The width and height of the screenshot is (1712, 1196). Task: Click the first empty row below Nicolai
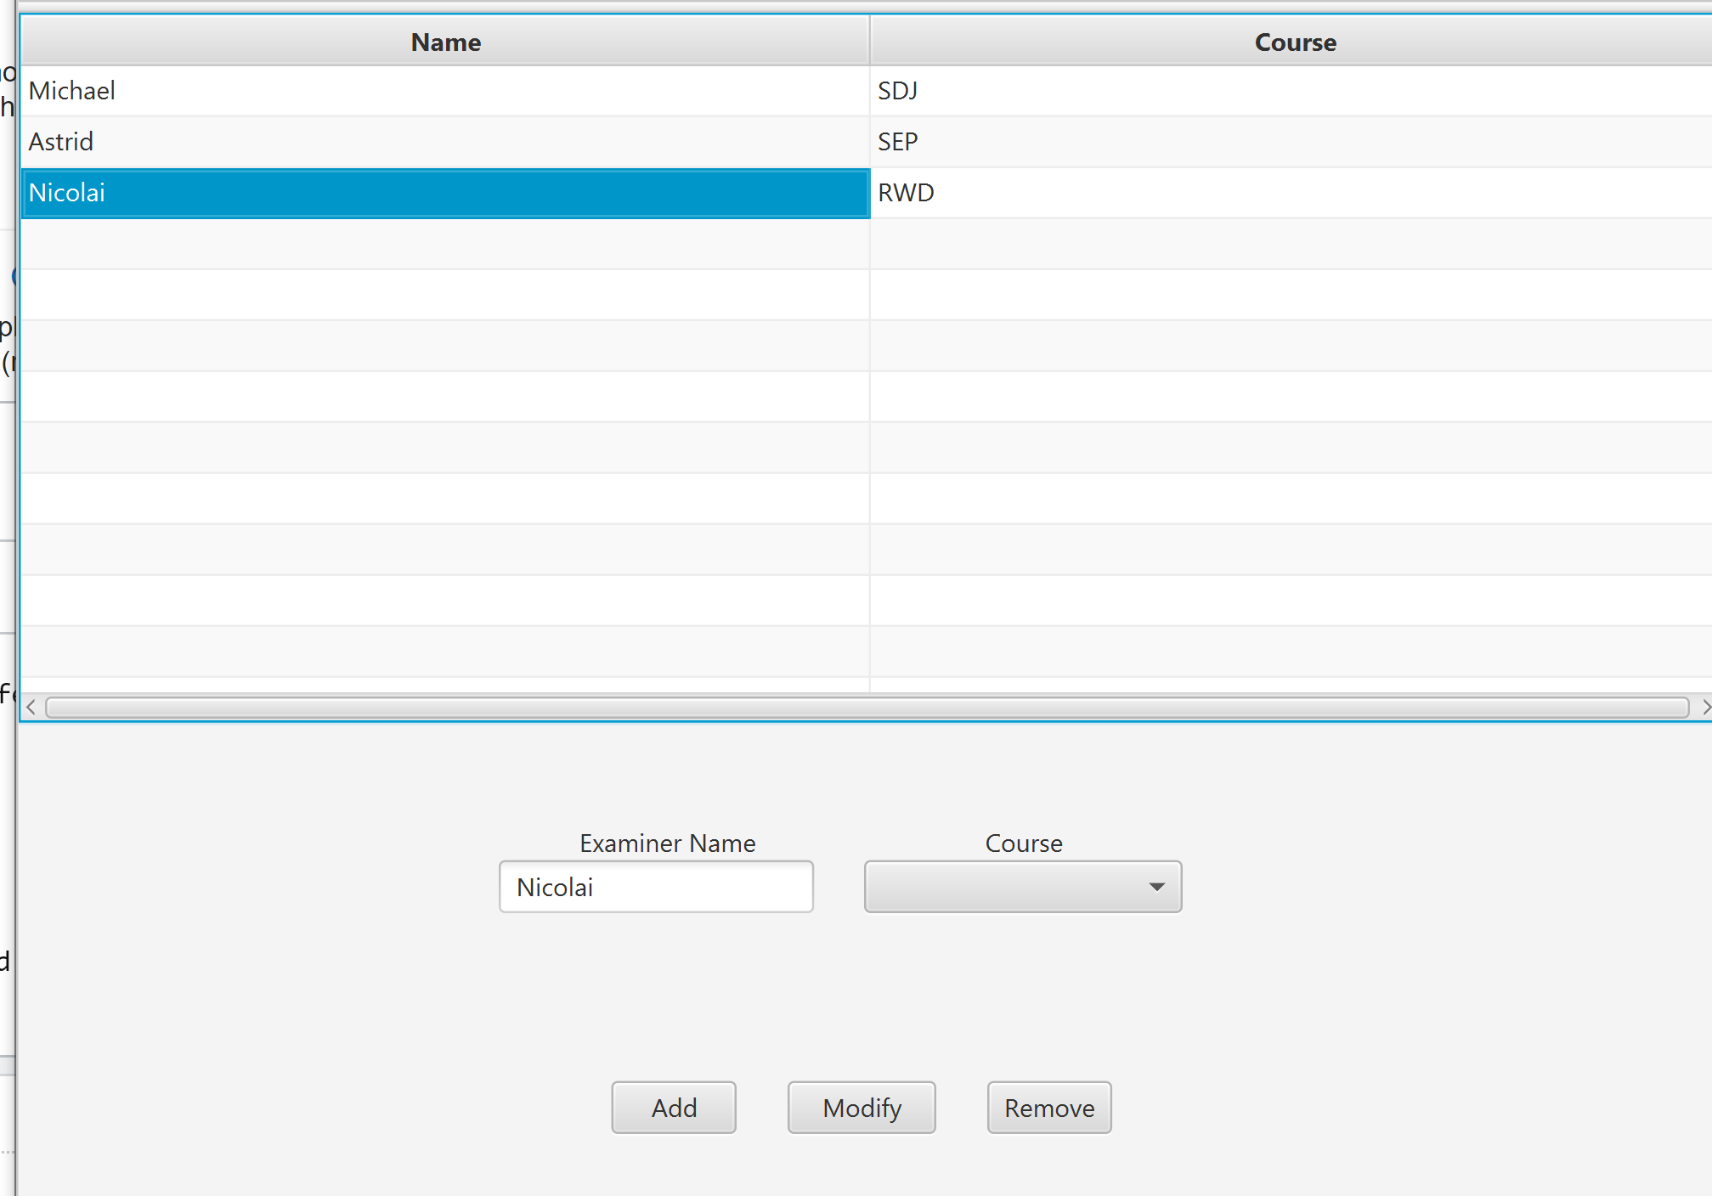coord(445,245)
